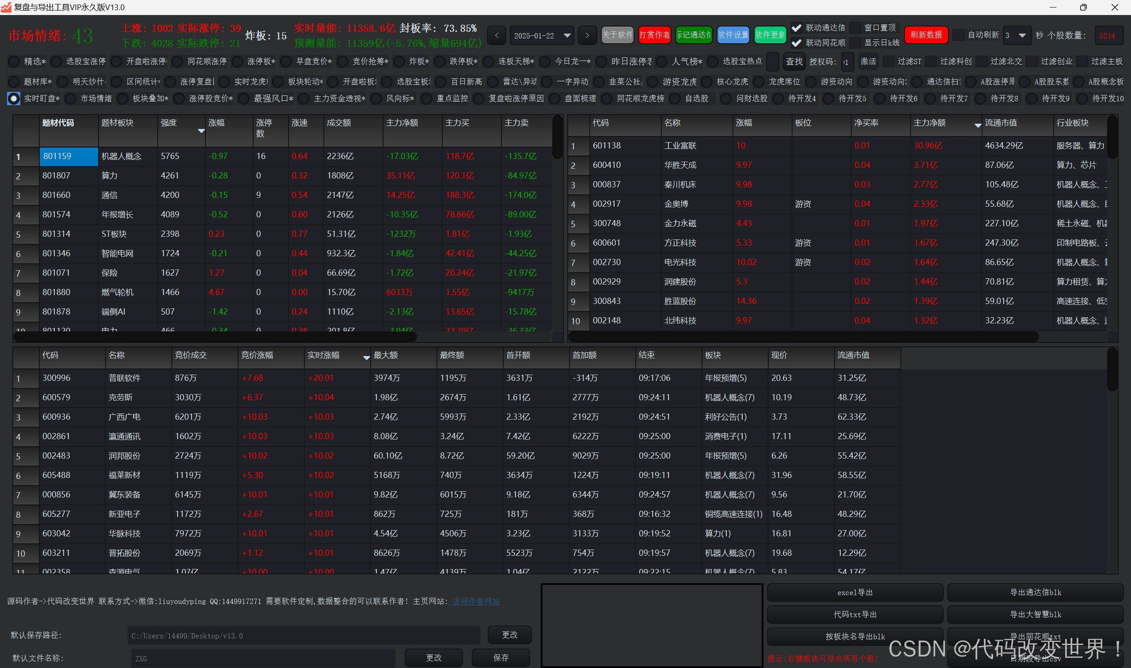The image size is (1131, 668).
Task: Enable the 自动刷新 checkbox
Action: pyautogui.click(x=959, y=35)
